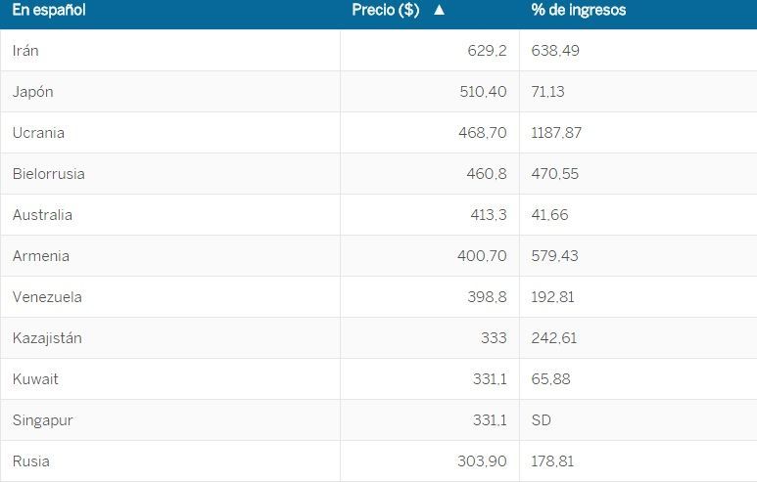Click the 71,13 percentage for Japón
The height and width of the screenshot is (482, 757).
[548, 92]
